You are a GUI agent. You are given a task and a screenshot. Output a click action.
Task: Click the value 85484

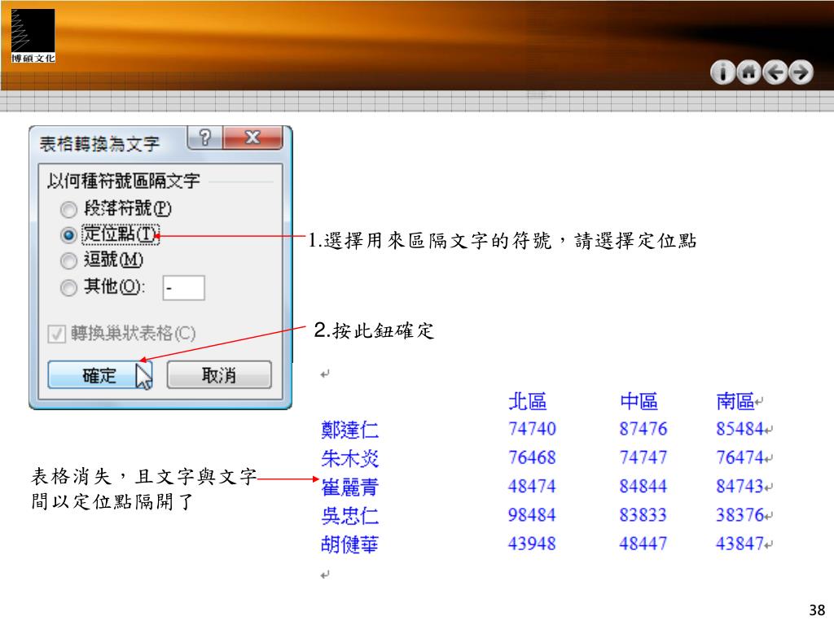pyautogui.click(x=740, y=429)
